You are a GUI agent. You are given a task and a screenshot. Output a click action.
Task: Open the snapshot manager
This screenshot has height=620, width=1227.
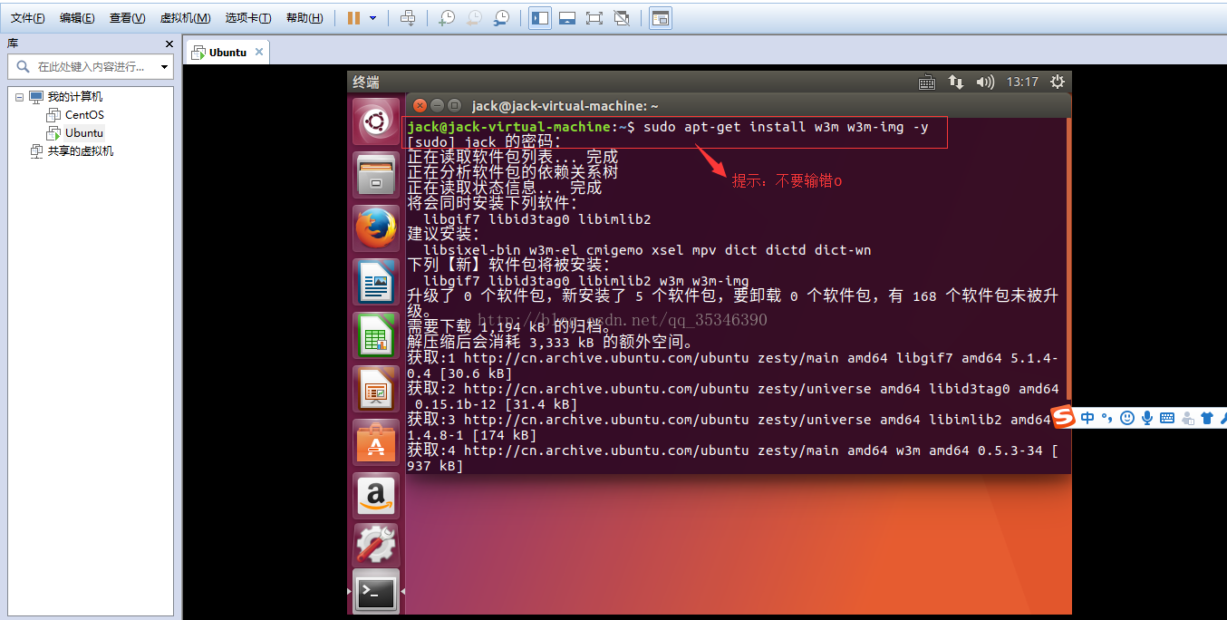click(501, 18)
